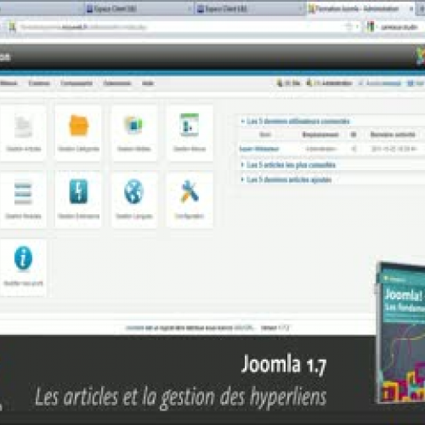Screen dimensions: 425x425
Task: Click the Administration location cell of Super Utilisateur
Action: 320,149
